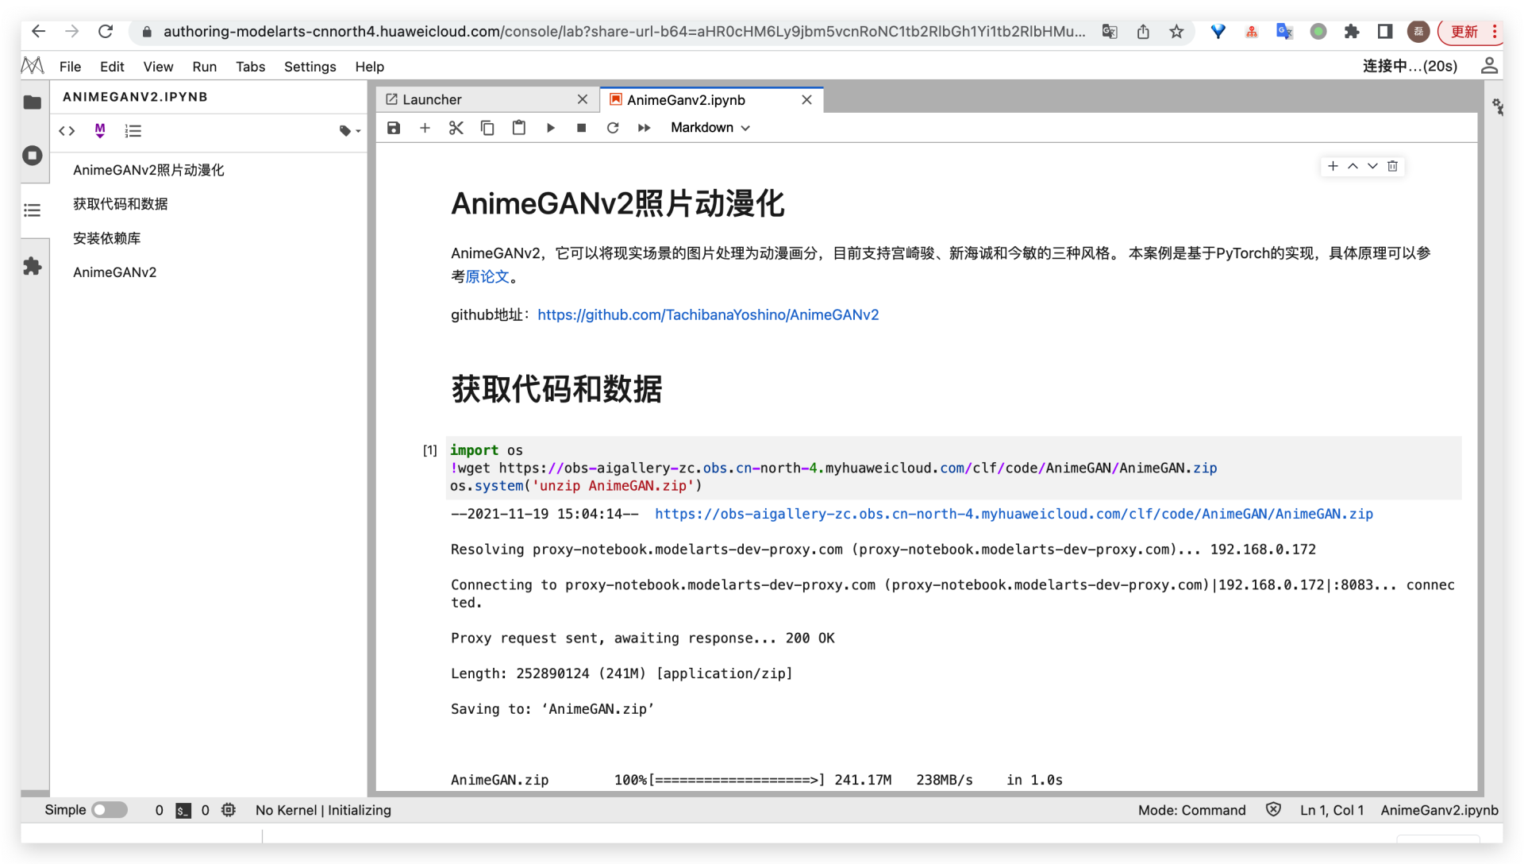Screen dimensions: 1524x864
Task: Switch to the Launcher tab
Action: point(433,99)
